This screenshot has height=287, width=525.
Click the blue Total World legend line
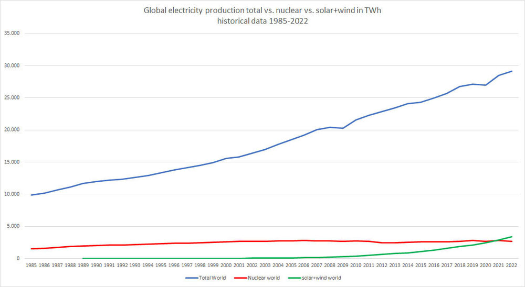192,278
